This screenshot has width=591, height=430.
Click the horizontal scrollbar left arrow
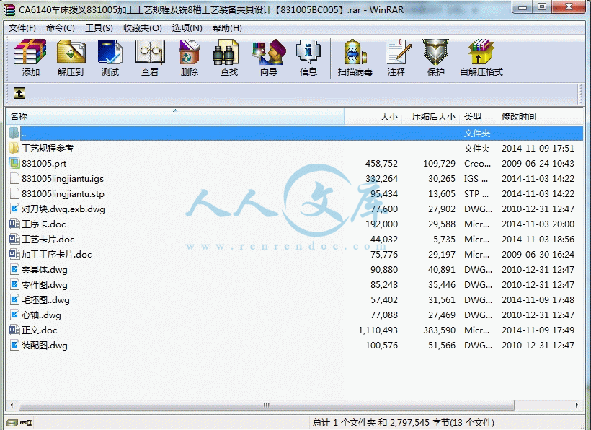coord(12,405)
